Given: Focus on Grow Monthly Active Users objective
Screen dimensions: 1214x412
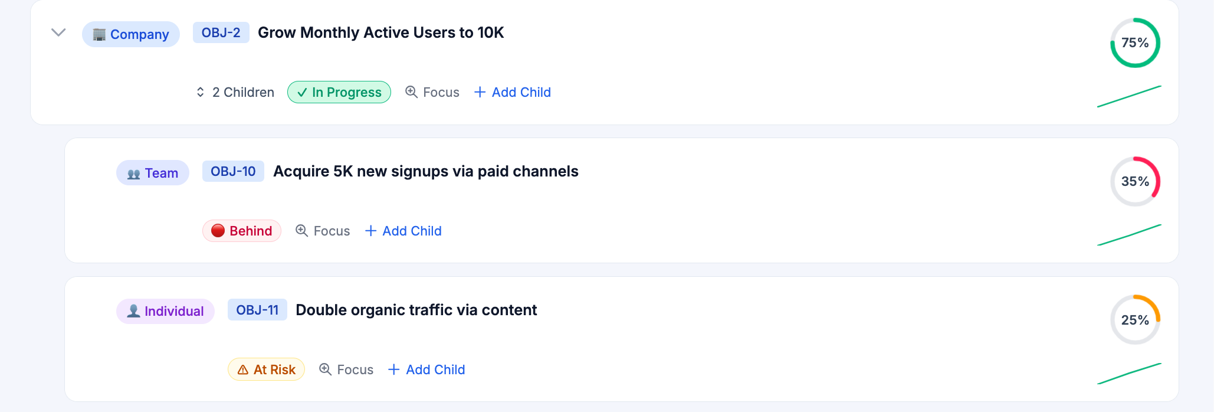Looking at the screenshot, I should [x=432, y=93].
